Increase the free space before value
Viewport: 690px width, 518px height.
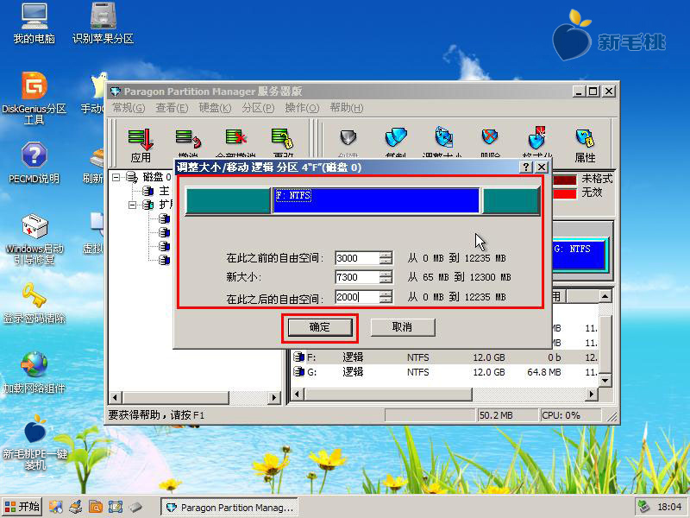pos(386,255)
